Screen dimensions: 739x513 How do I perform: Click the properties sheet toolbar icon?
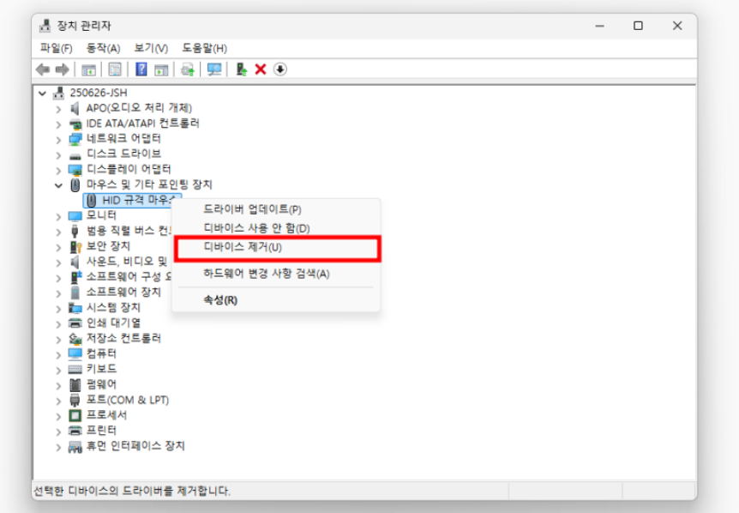pos(114,69)
